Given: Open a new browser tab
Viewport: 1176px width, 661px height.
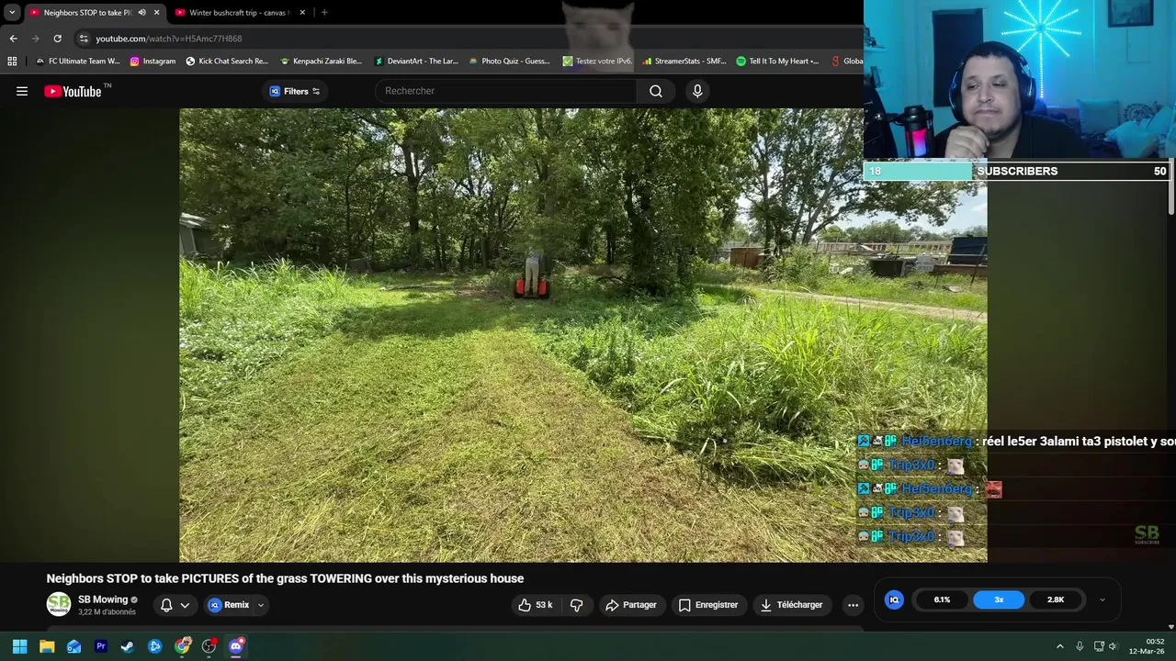Looking at the screenshot, I should (324, 12).
